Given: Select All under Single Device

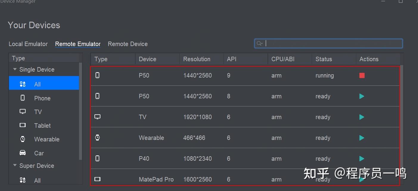Looking at the screenshot, I should click(x=37, y=84).
